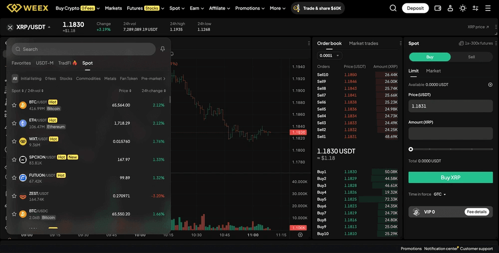Click the plus icon to add available USDT
This screenshot has width=499, height=253.
tap(491, 85)
